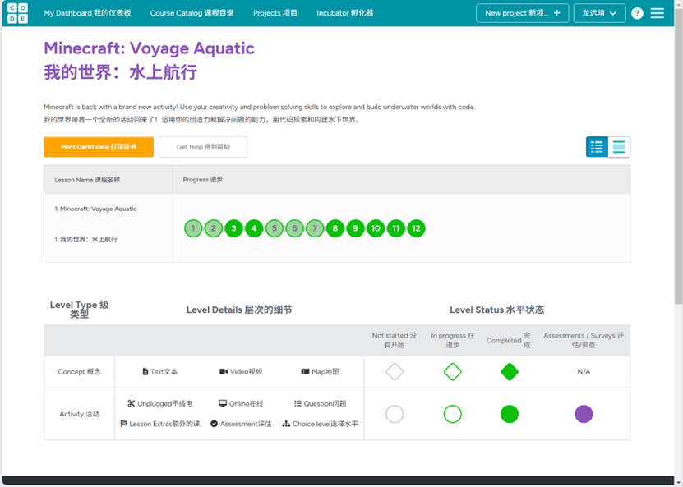Open the 龙远晴 account dropdown
Screen dimensions: 683x487
point(599,13)
